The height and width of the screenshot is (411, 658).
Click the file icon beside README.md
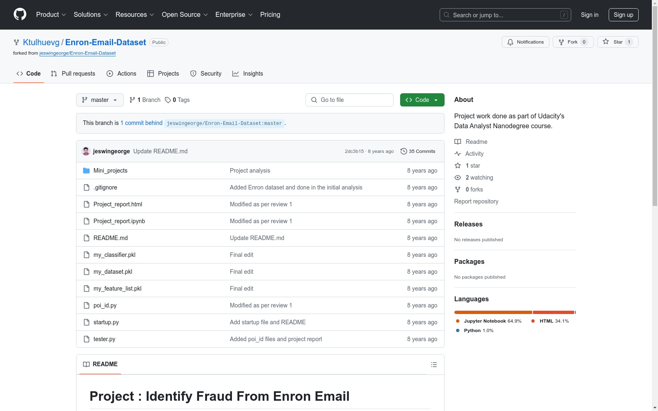click(x=86, y=238)
